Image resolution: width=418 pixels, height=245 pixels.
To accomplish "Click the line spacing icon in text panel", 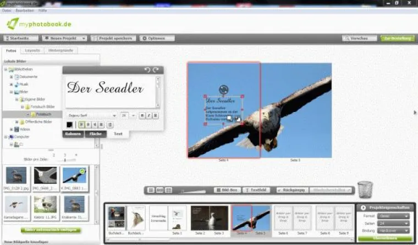I will 111,125.
